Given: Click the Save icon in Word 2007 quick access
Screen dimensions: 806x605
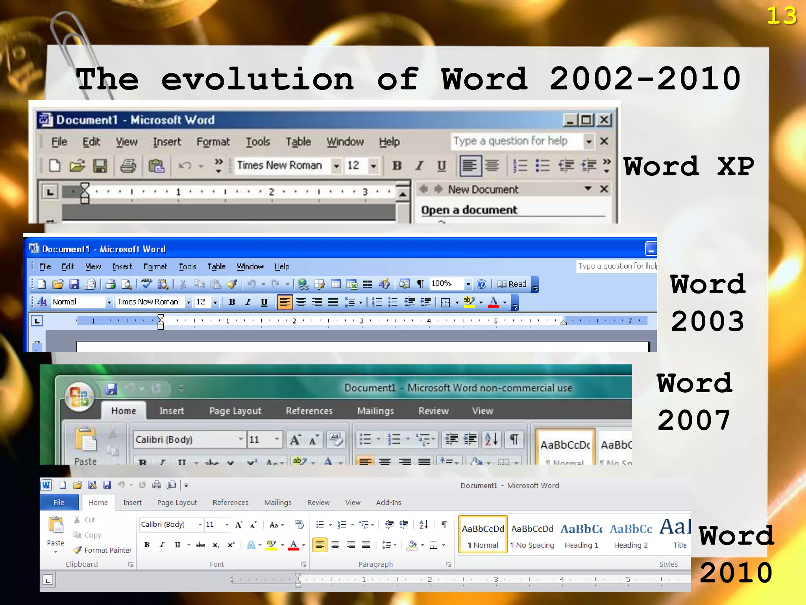Looking at the screenshot, I should 111,389.
